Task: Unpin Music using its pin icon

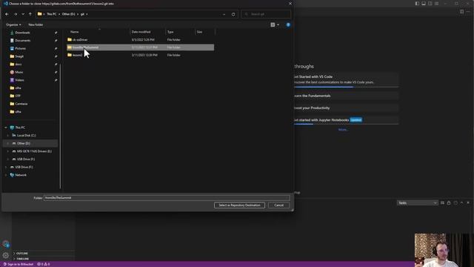Action: (56, 73)
